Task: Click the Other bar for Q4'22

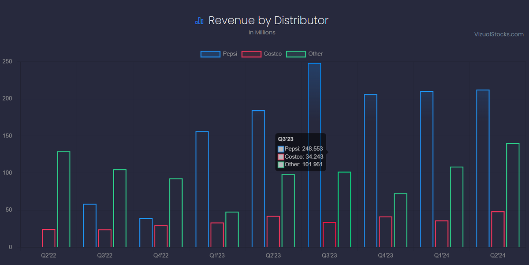Action: (176, 213)
